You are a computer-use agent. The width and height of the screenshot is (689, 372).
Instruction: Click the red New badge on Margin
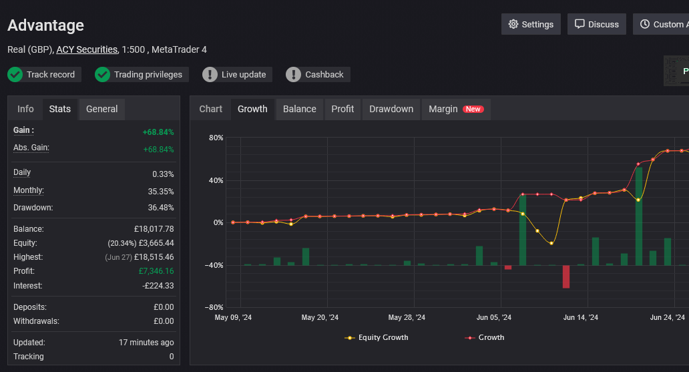[473, 109]
